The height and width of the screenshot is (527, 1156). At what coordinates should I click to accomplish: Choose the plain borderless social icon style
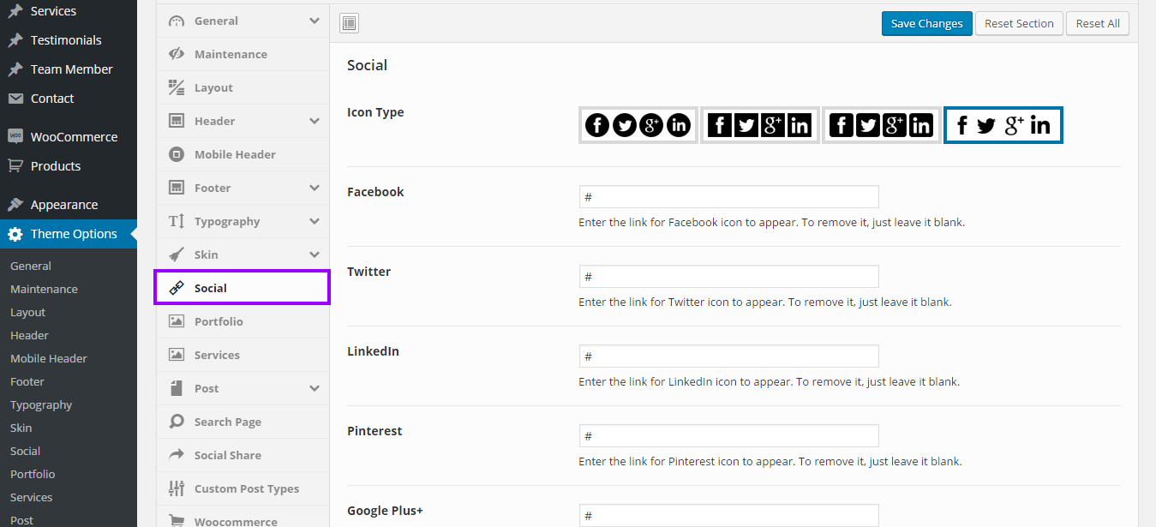(x=1003, y=125)
